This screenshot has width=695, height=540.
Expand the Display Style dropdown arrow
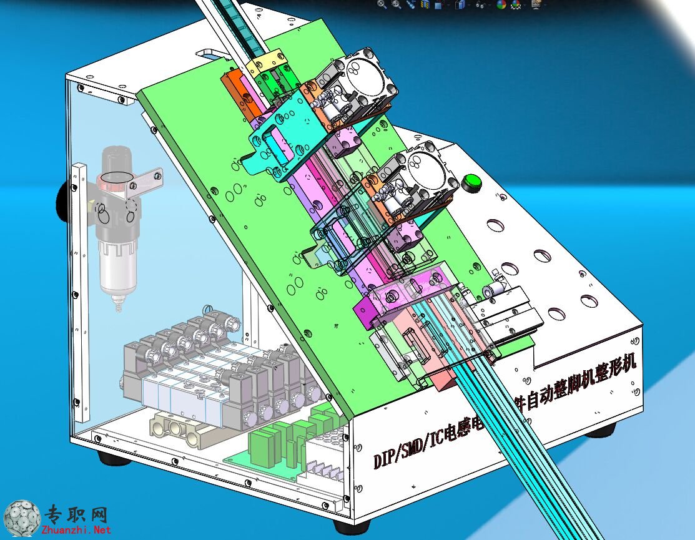pyautogui.click(x=469, y=5)
